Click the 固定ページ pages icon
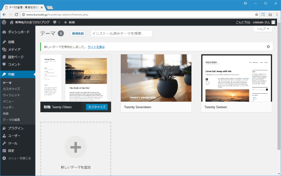281x176 pixels. tap(4, 57)
